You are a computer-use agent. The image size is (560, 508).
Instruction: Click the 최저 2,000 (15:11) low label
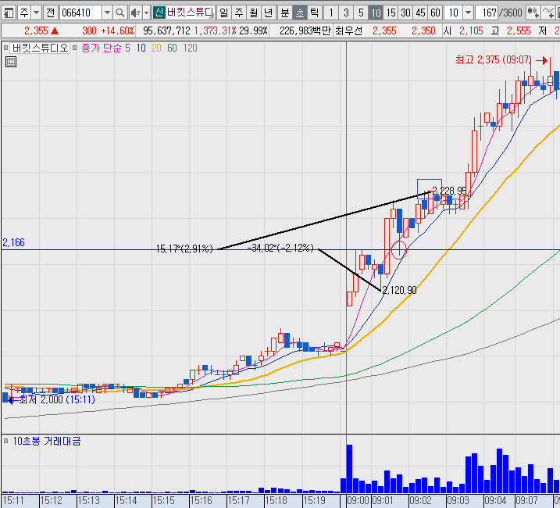pos(57,399)
